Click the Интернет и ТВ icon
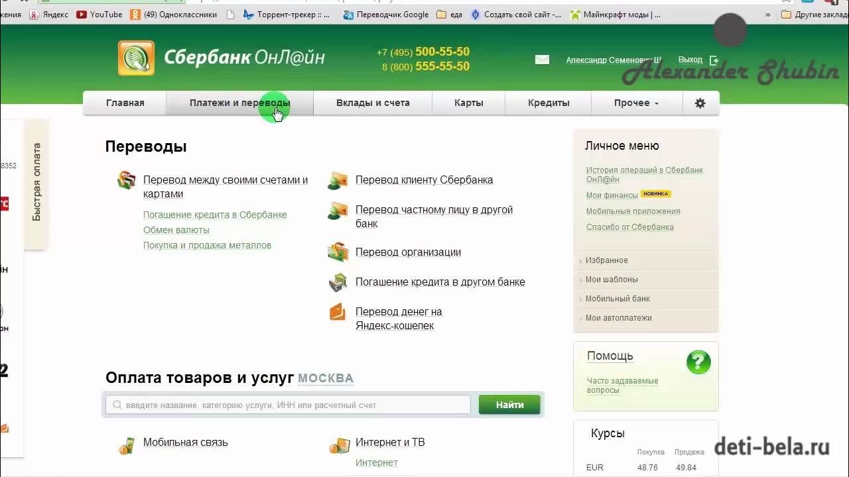The height and width of the screenshot is (477, 849). pyautogui.click(x=339, y=446)
